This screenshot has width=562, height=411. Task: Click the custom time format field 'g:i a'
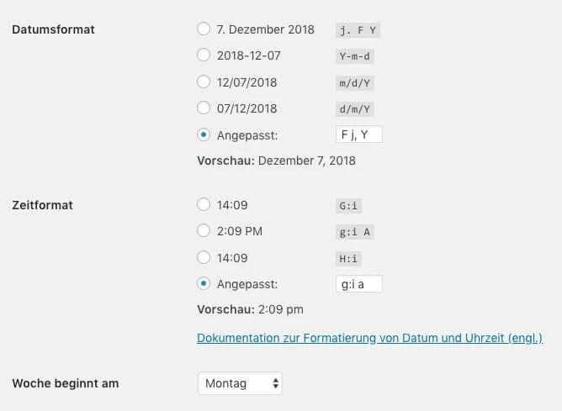(x=358, y=284)
